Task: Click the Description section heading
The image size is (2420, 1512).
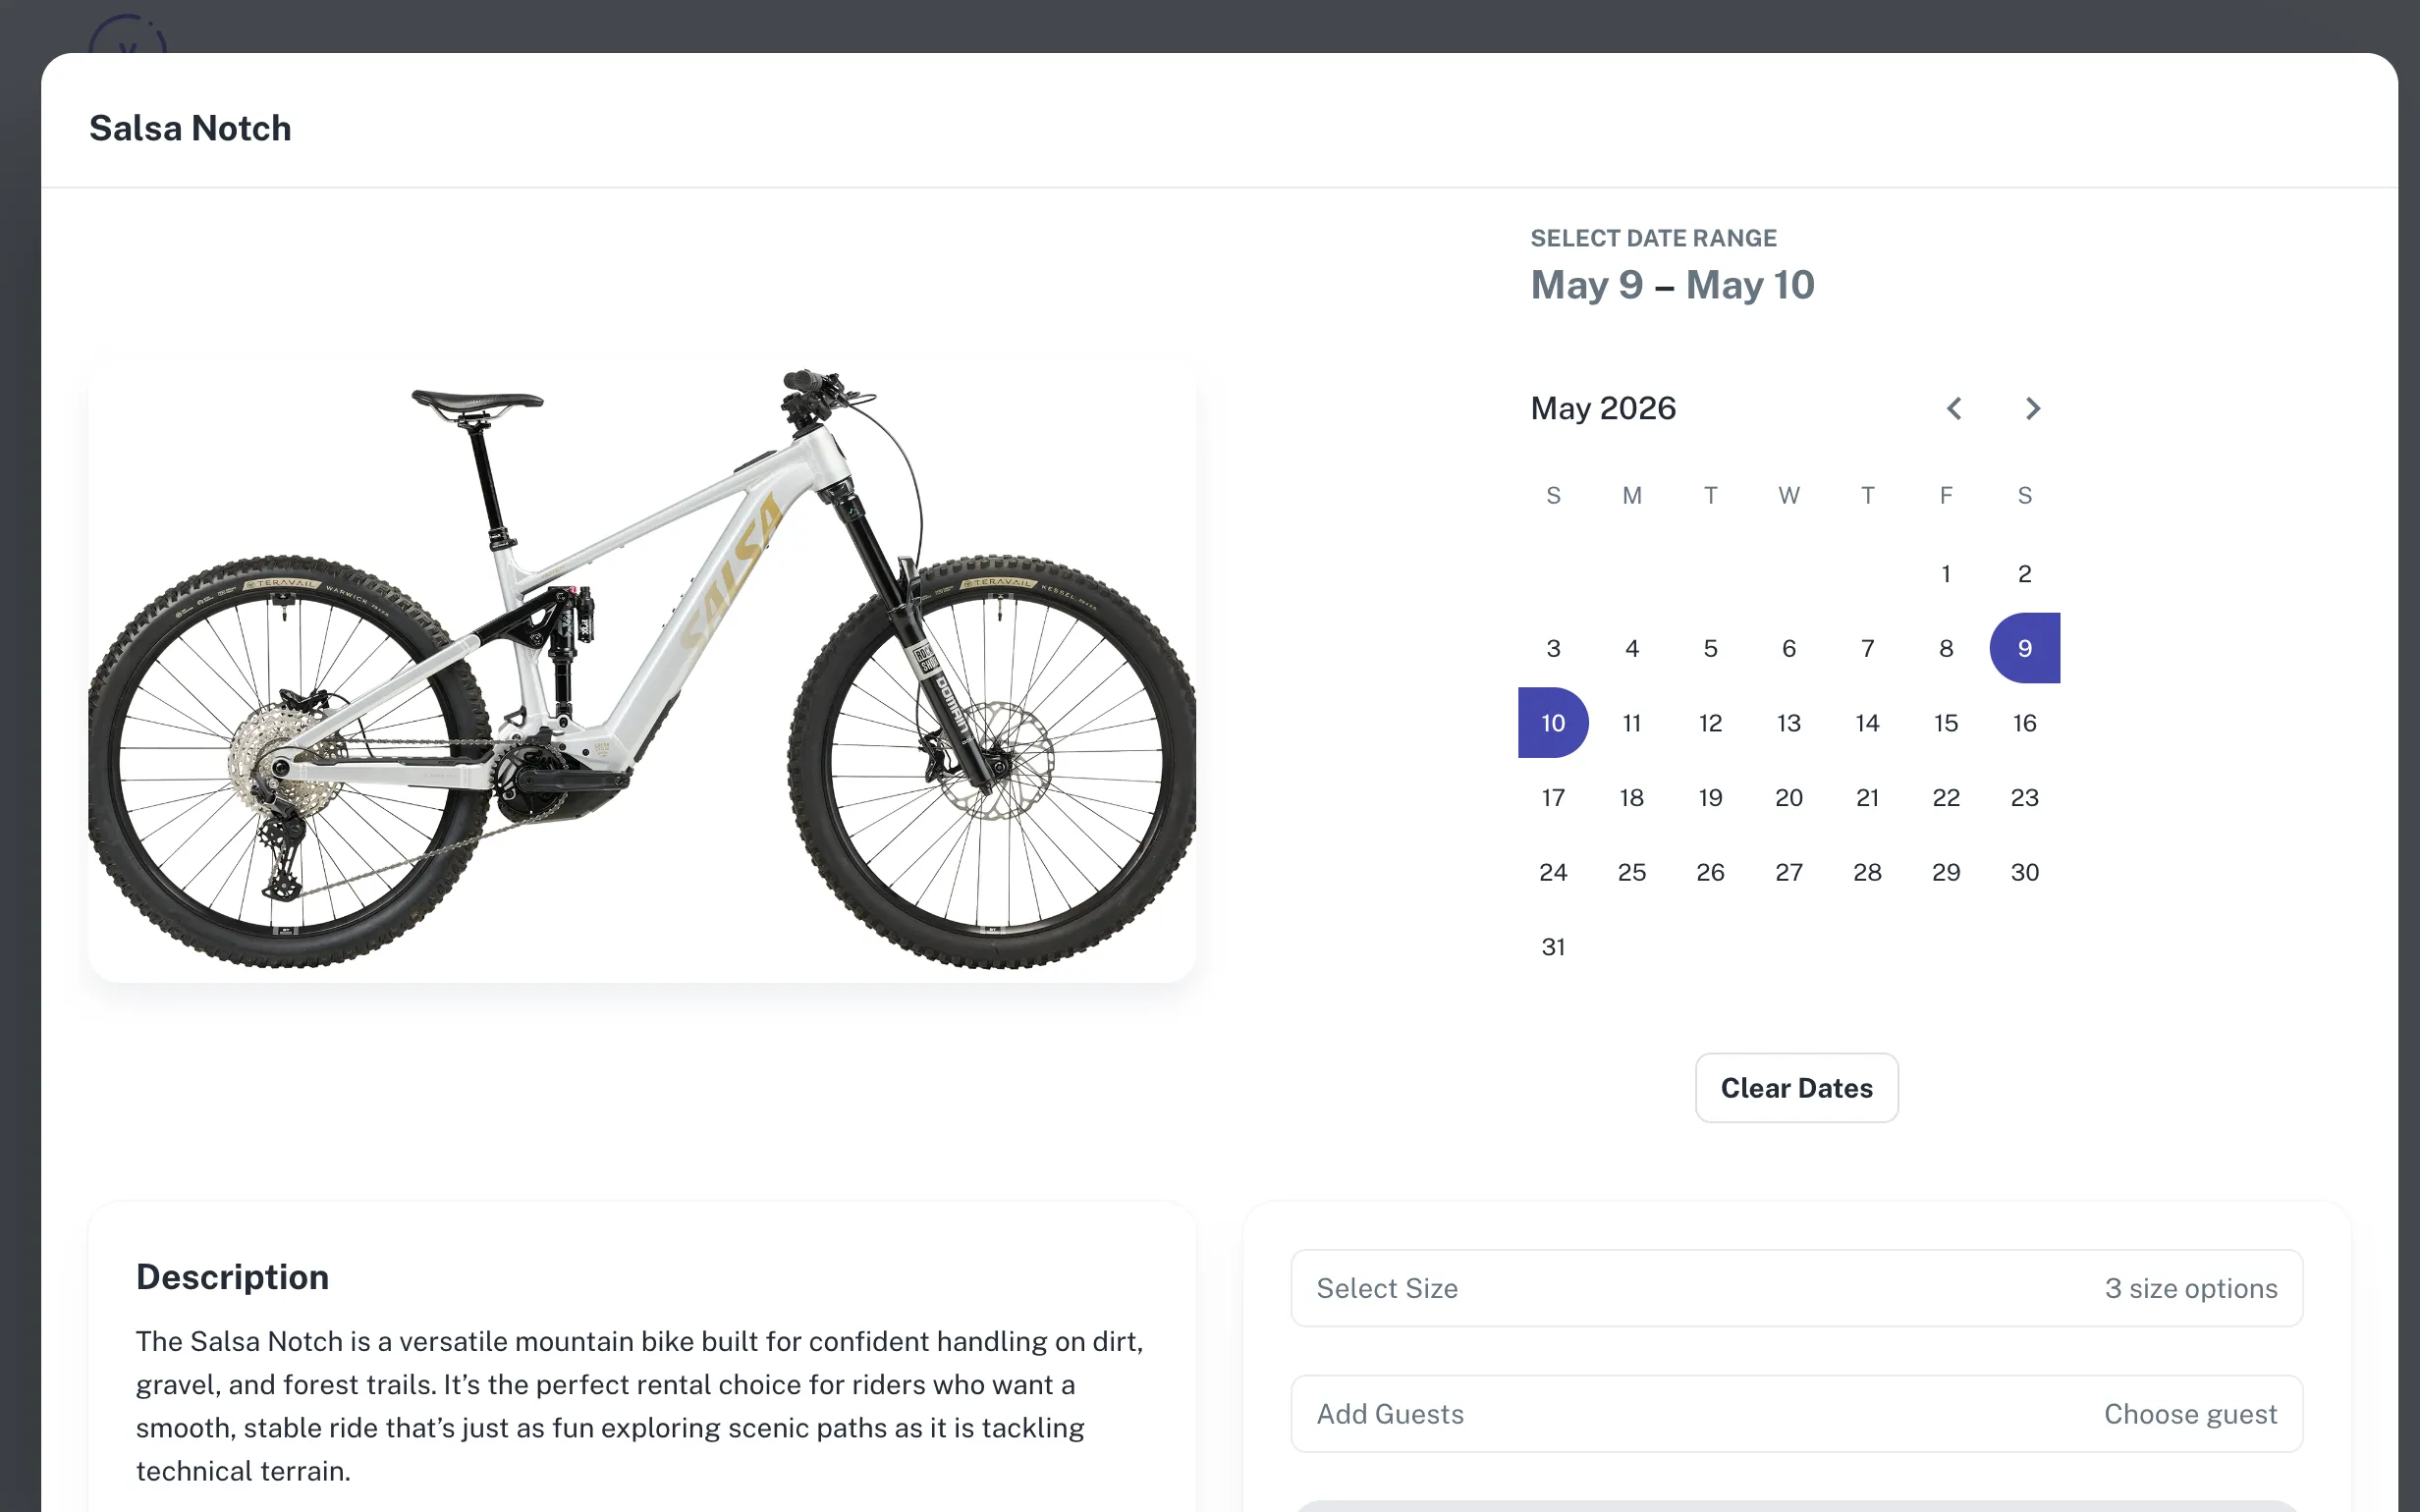Action: coord(232,1276)
